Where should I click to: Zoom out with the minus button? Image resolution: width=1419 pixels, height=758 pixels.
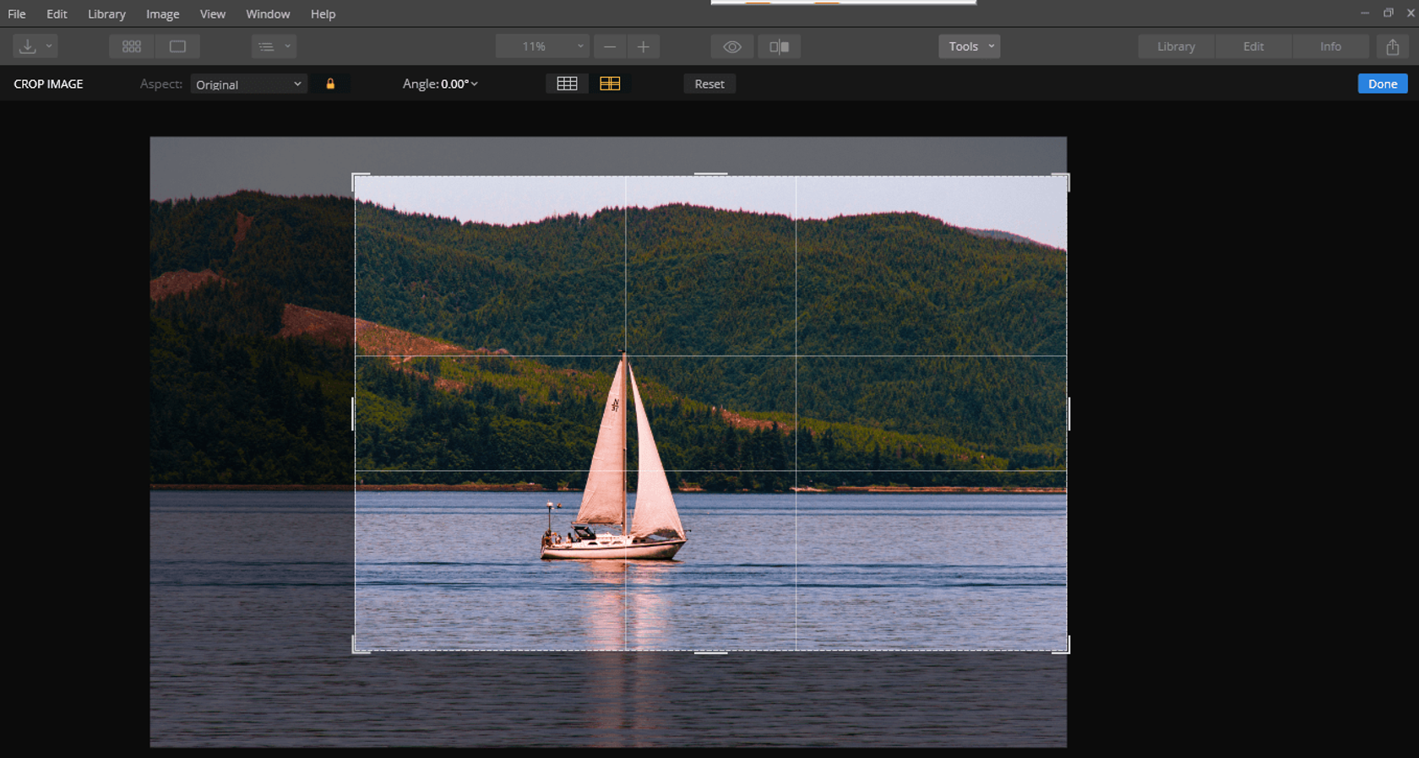tap(610, 46)
